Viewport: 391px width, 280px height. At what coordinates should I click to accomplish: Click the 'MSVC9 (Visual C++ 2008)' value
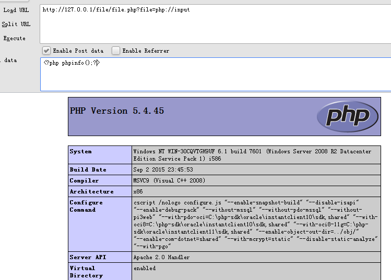click(x=169, y=180)
